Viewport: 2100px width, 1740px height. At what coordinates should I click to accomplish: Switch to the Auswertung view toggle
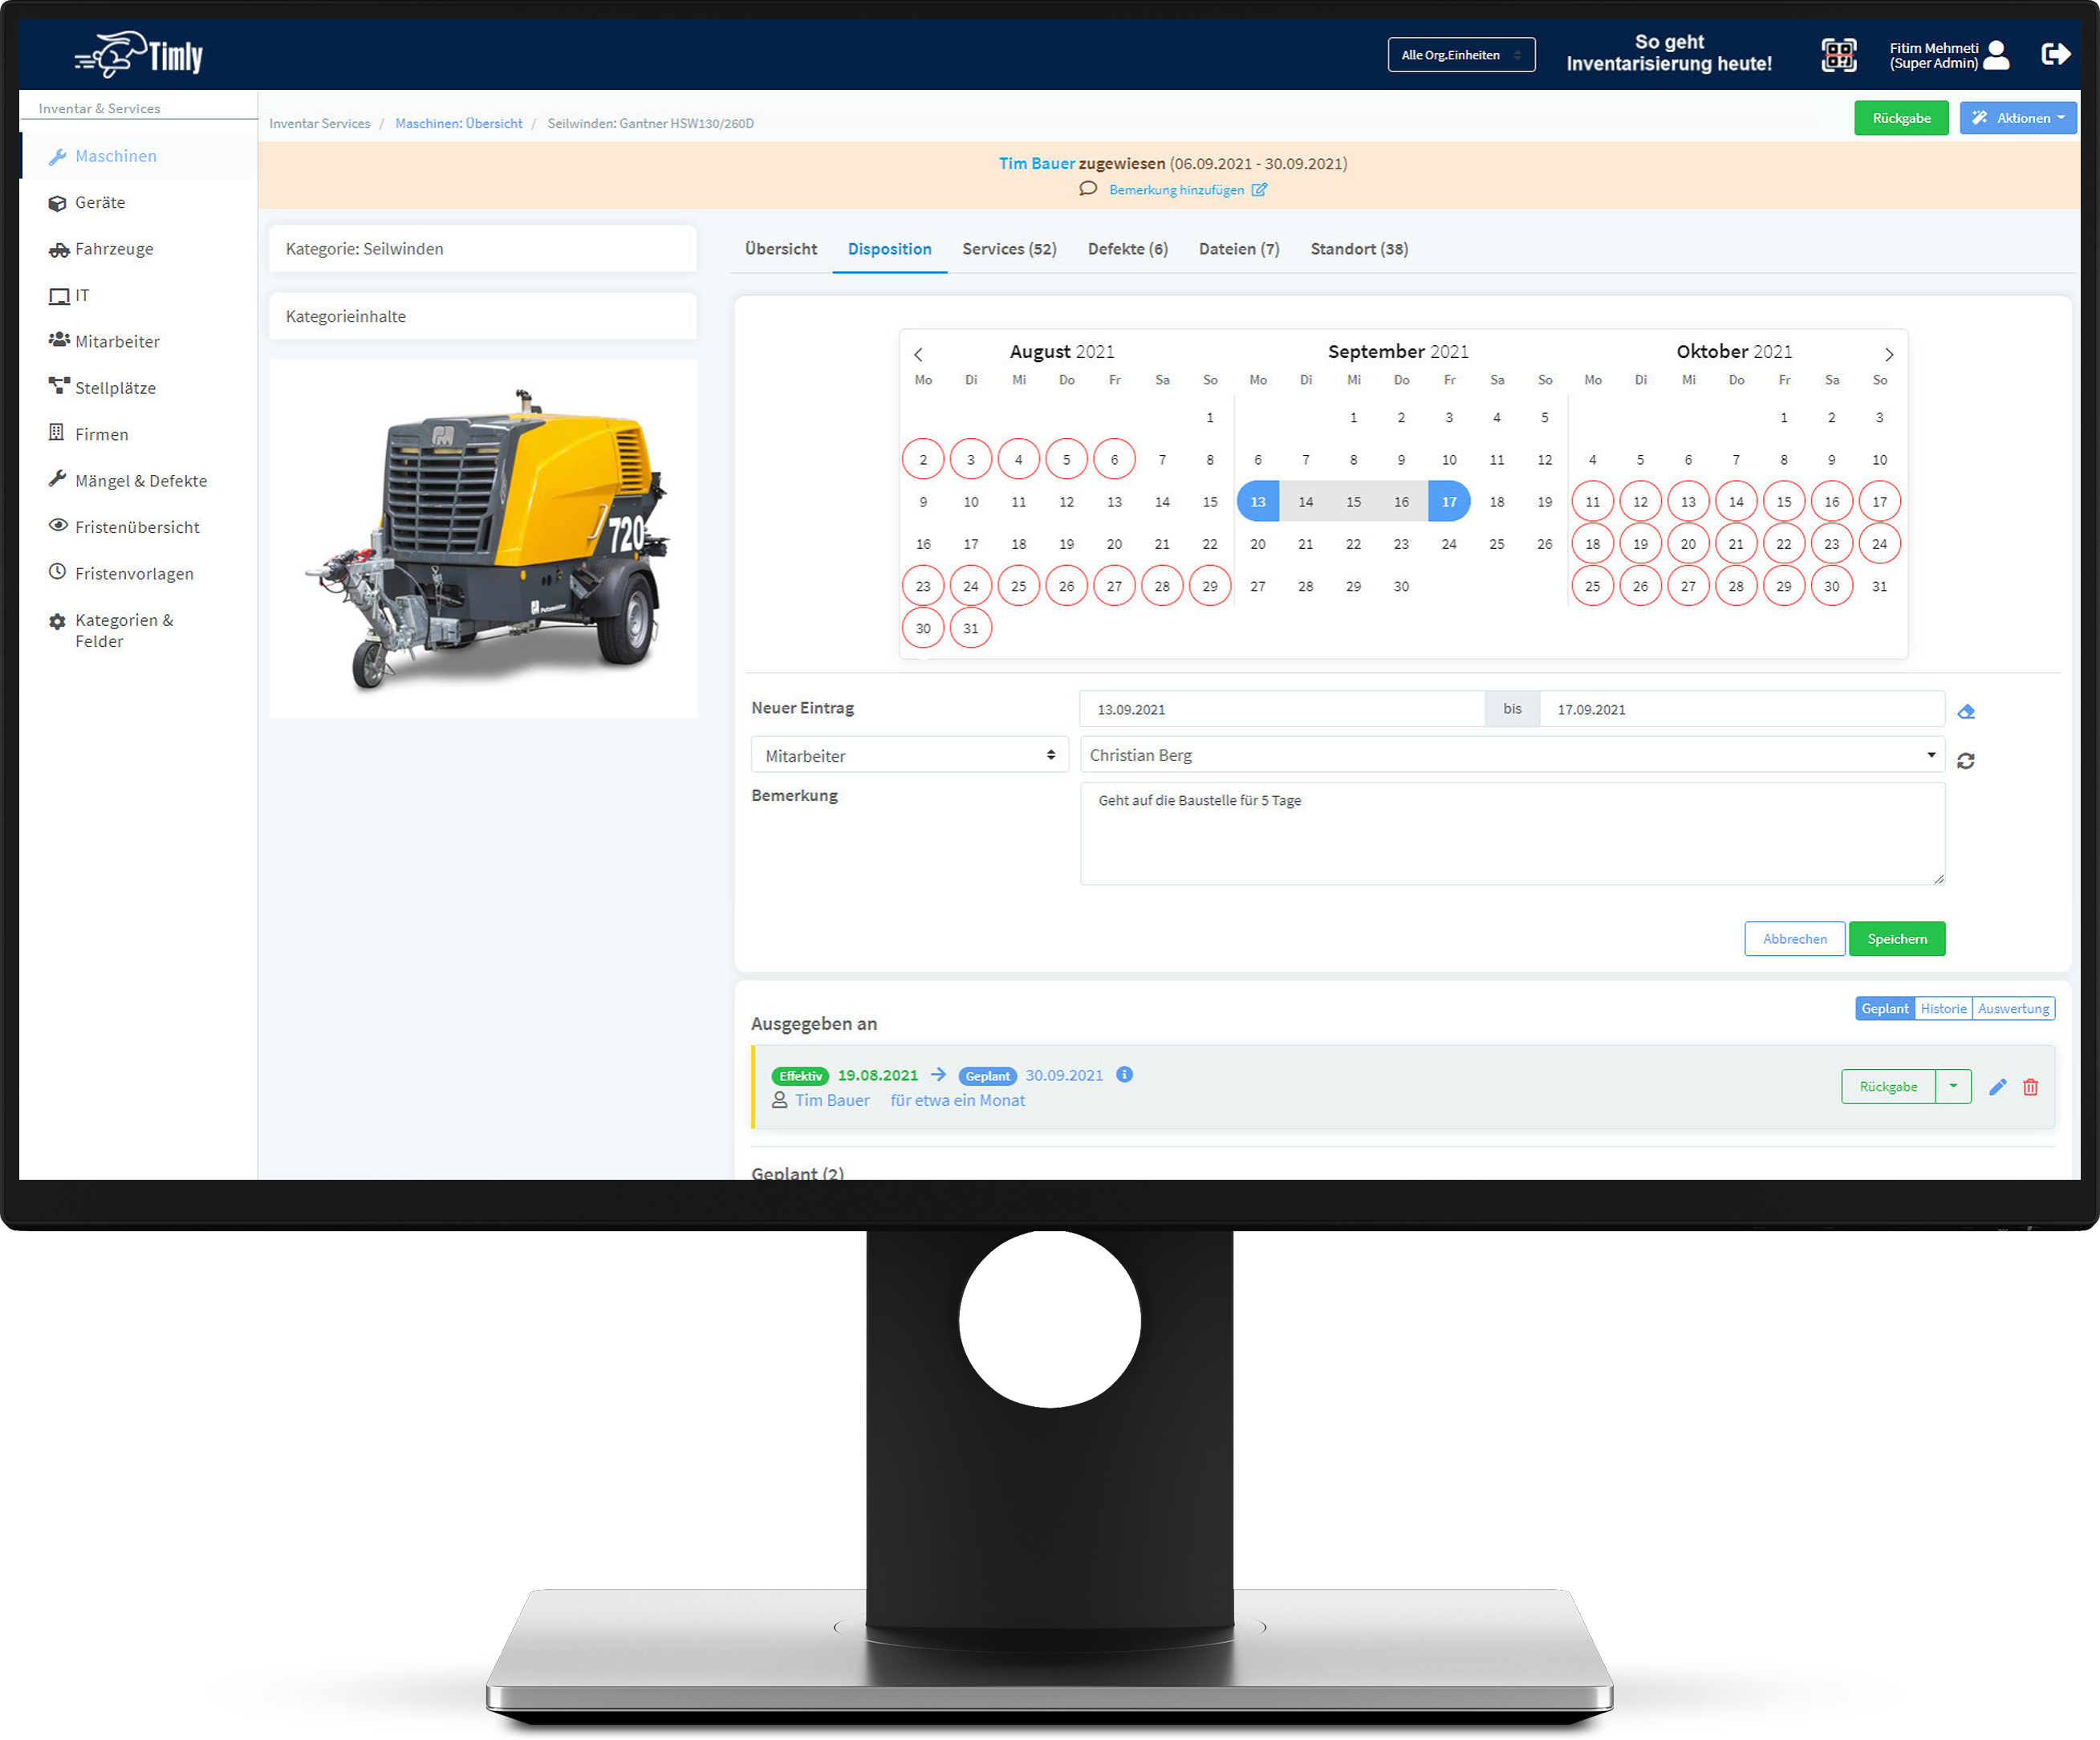[2013, 1009]
